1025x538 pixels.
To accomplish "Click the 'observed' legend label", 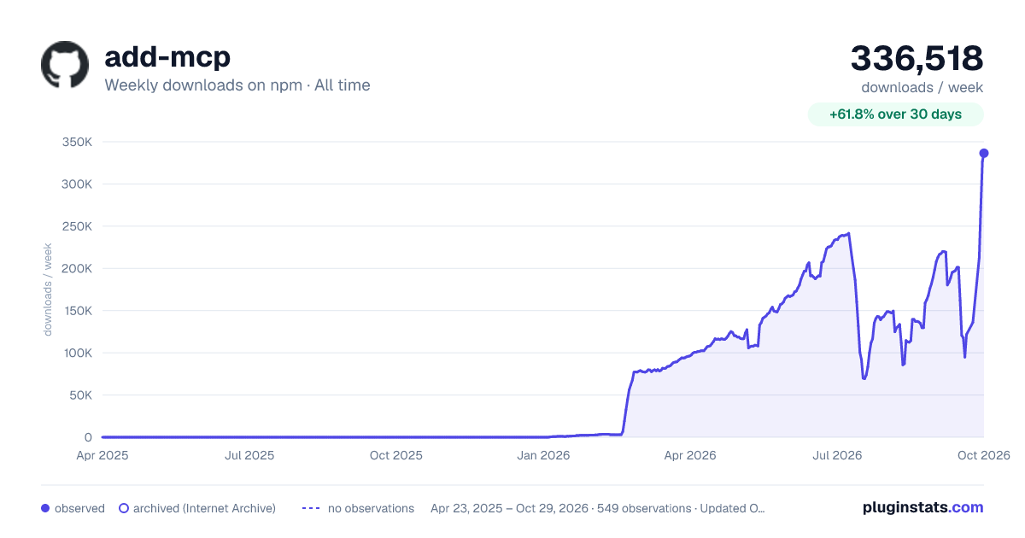I will coord(79,508).
